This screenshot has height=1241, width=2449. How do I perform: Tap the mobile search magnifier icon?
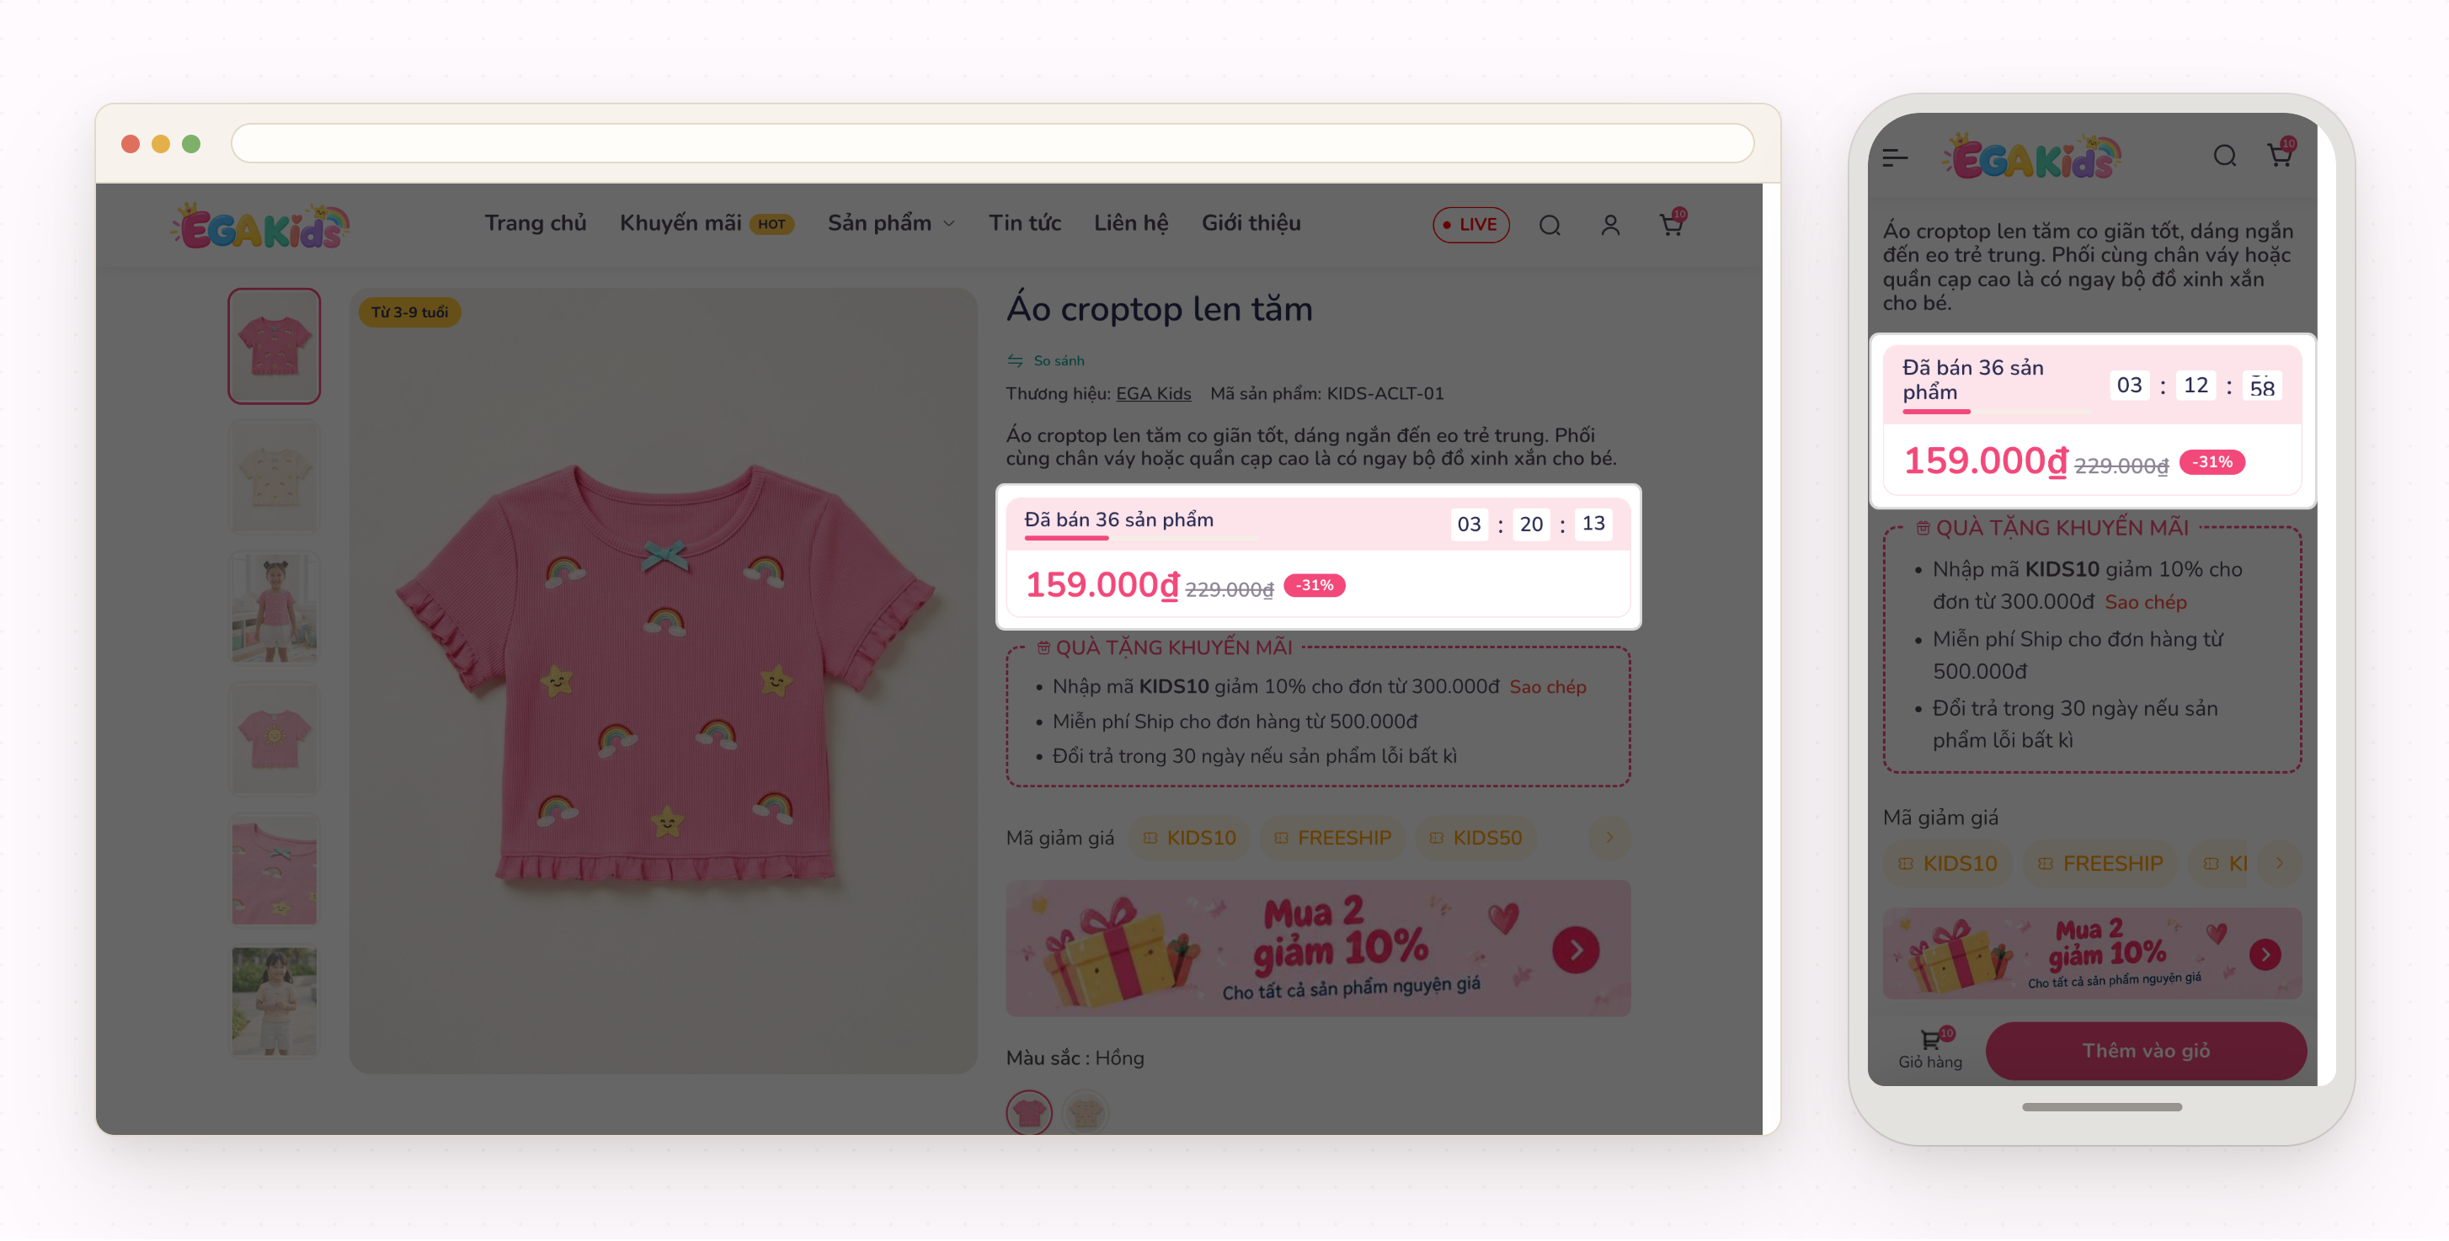(x=2223, y=156)
